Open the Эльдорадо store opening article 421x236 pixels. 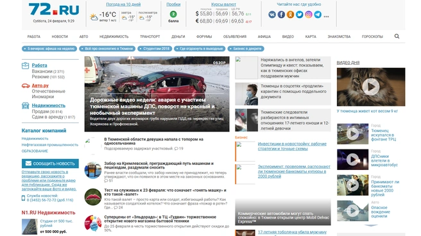tap(160, 219)
